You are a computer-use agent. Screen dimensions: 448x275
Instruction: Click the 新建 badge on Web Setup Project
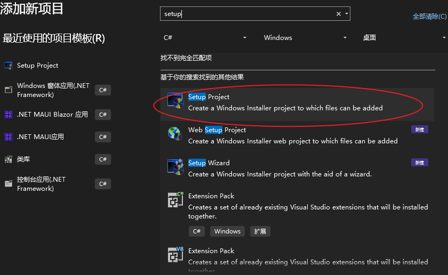click(x=419, y=130)
